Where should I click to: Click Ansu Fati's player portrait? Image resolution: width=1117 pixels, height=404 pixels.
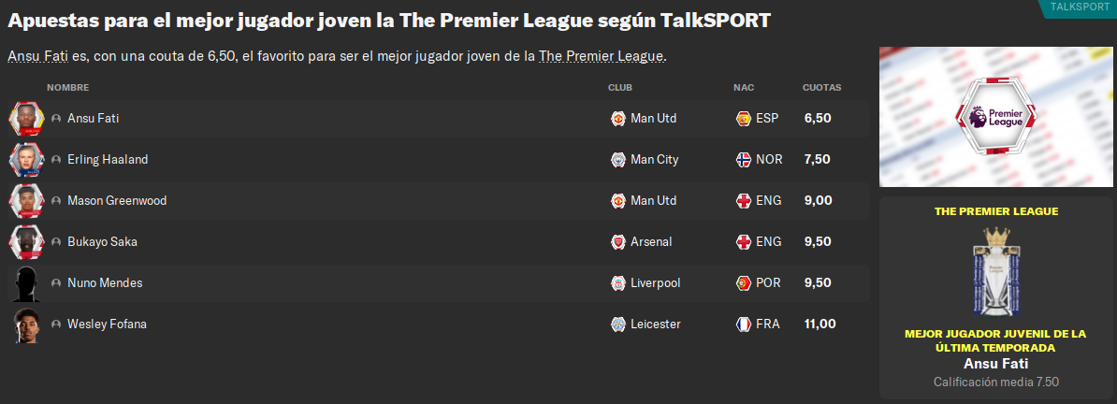pos(26,118)
